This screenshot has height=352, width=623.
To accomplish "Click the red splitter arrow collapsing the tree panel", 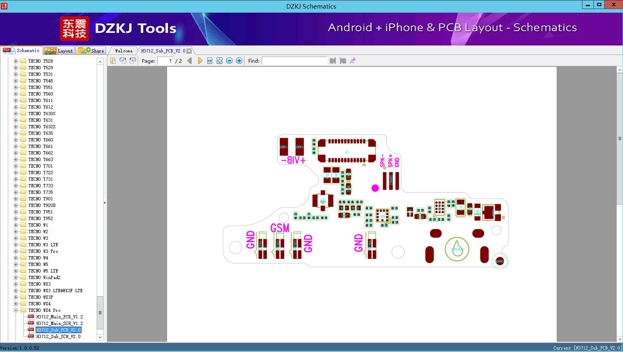I will 105,203.
